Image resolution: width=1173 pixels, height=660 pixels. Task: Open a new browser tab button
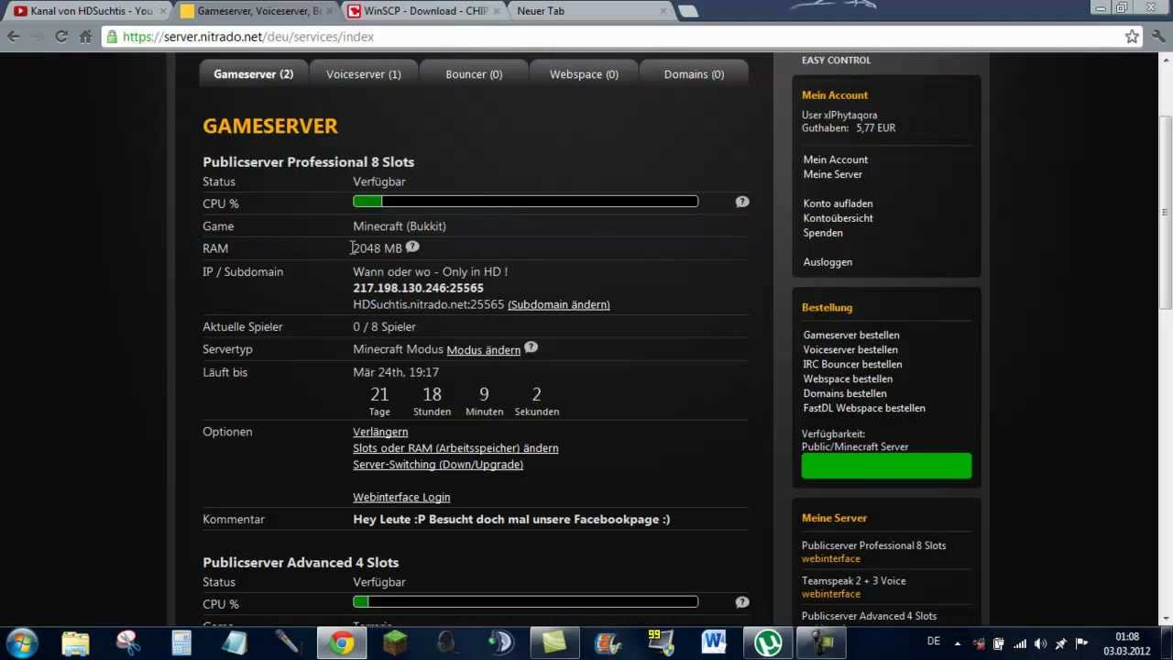(688, 11)
